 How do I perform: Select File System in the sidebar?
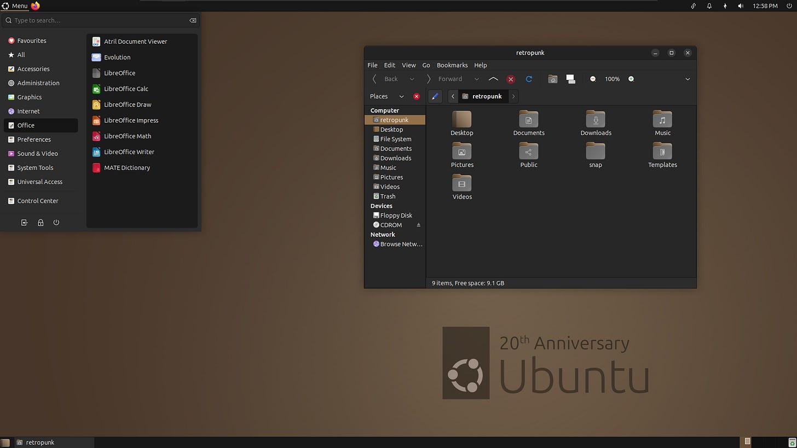coord(395,139)
